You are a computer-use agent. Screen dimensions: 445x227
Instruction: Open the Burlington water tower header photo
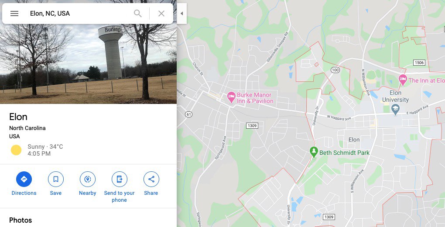[88, 63]
